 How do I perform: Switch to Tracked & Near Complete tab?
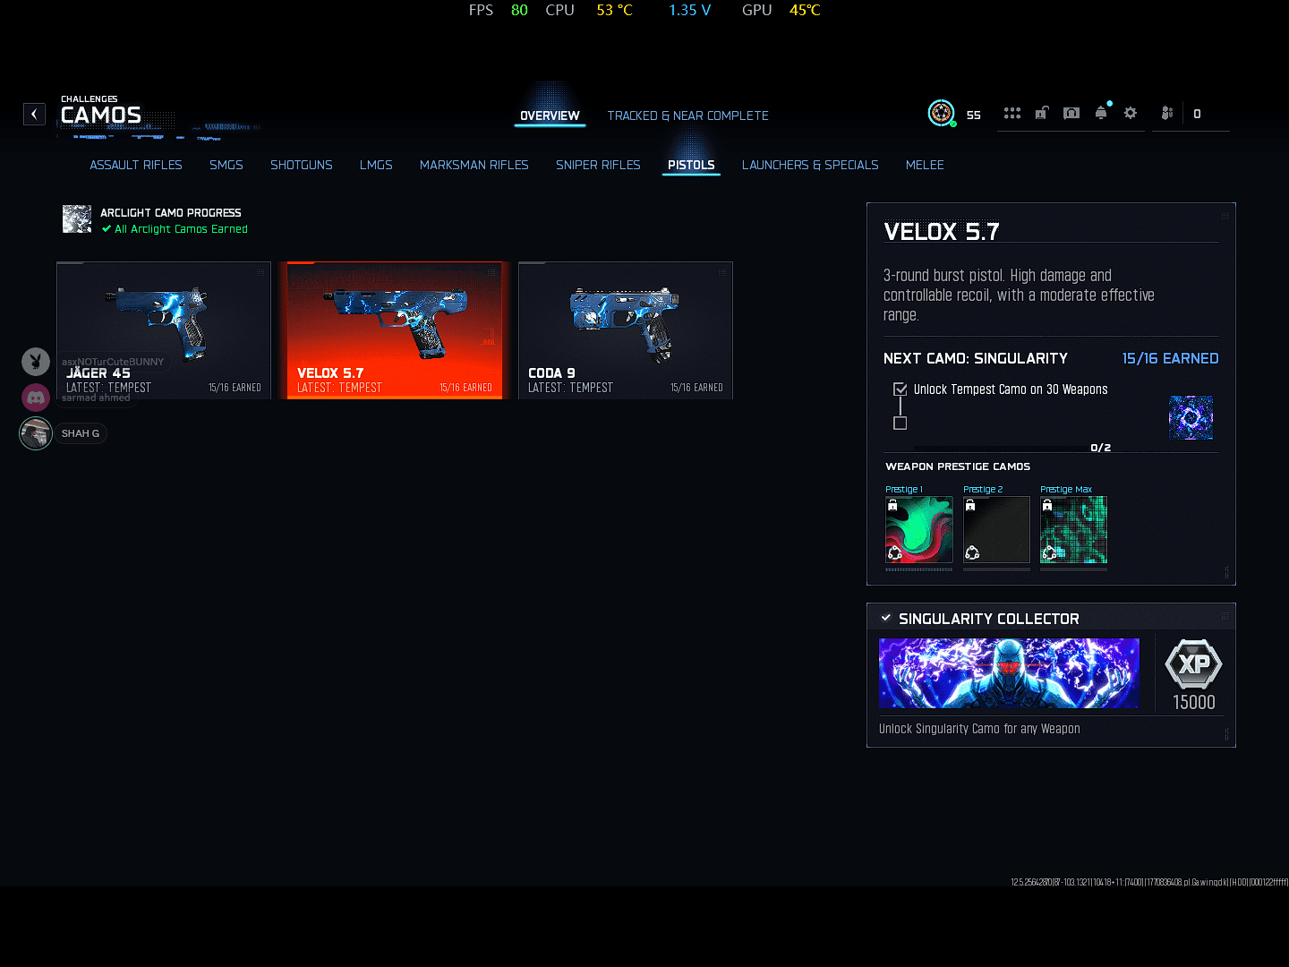687,116
